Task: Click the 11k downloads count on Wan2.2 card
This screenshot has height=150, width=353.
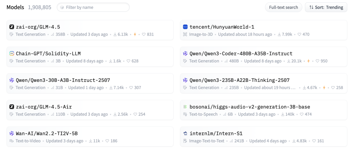Action: (x=97, y=141)
